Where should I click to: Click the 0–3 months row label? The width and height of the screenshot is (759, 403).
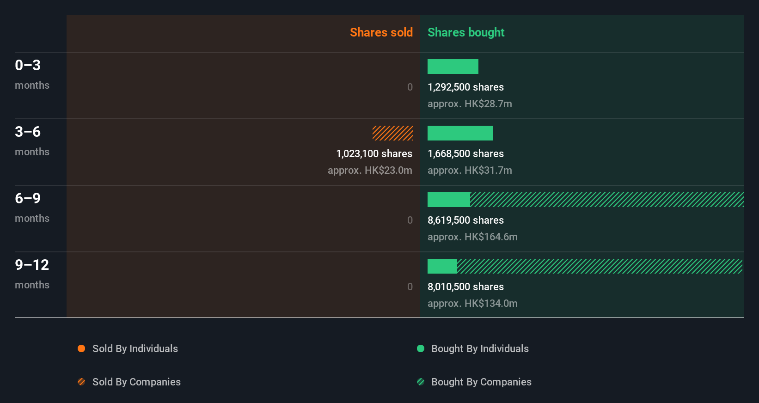tap(32, 74)
